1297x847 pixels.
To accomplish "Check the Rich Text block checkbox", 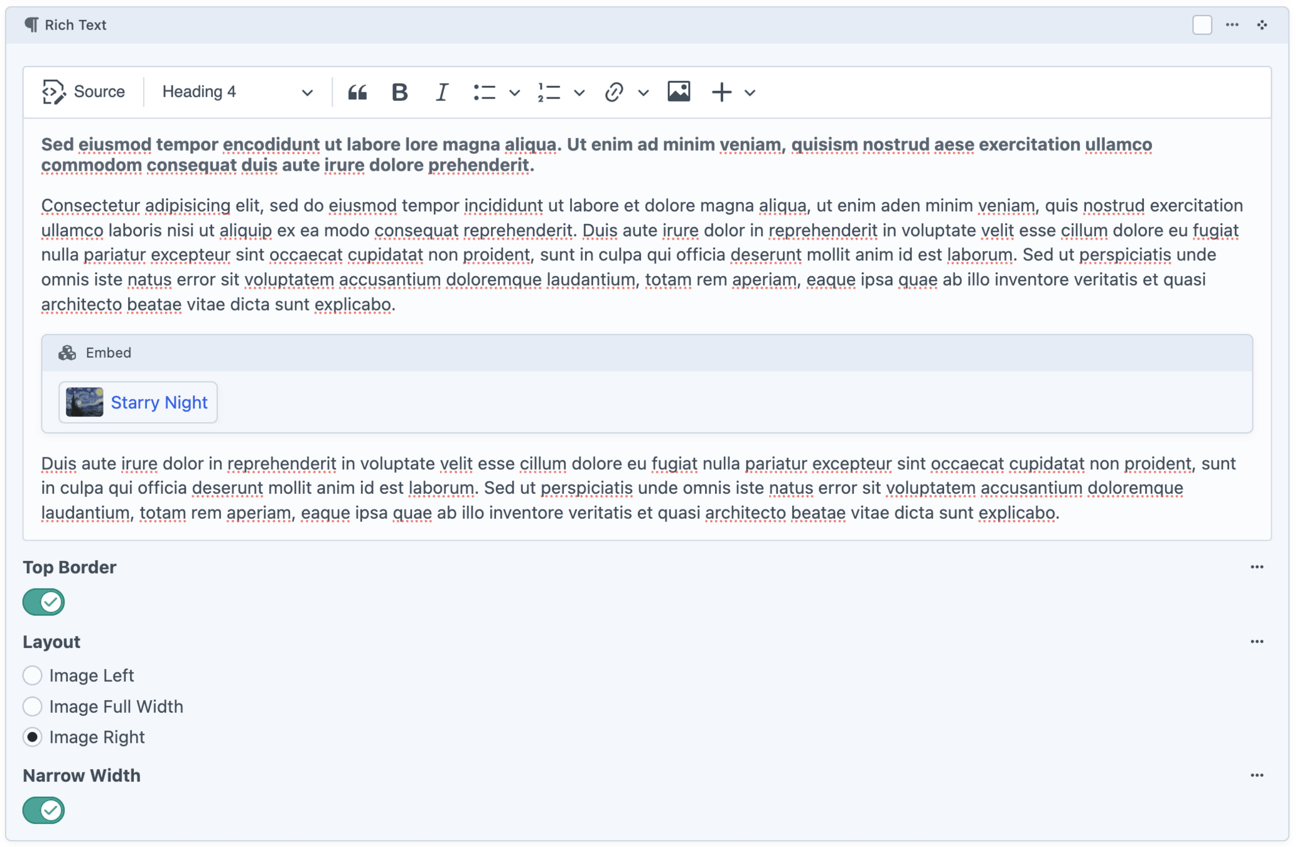I will [1202, 25].
